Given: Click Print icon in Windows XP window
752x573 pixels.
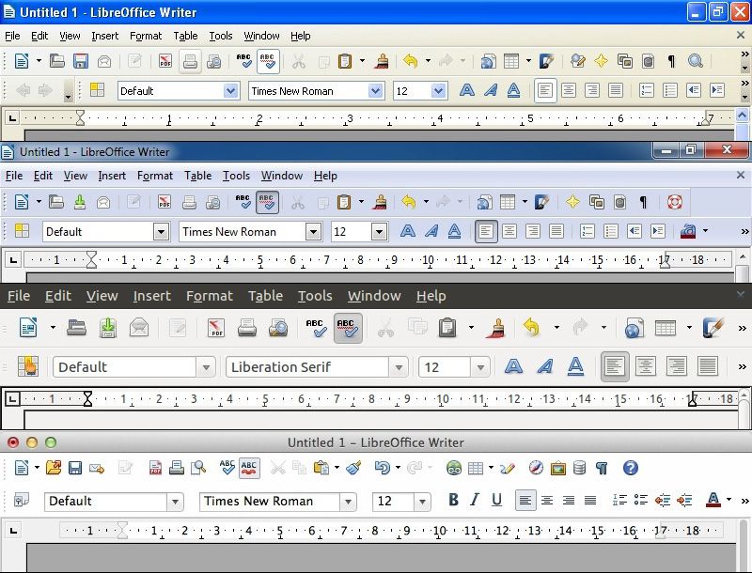Looking at the screenshot, I should tap(190, 61).
